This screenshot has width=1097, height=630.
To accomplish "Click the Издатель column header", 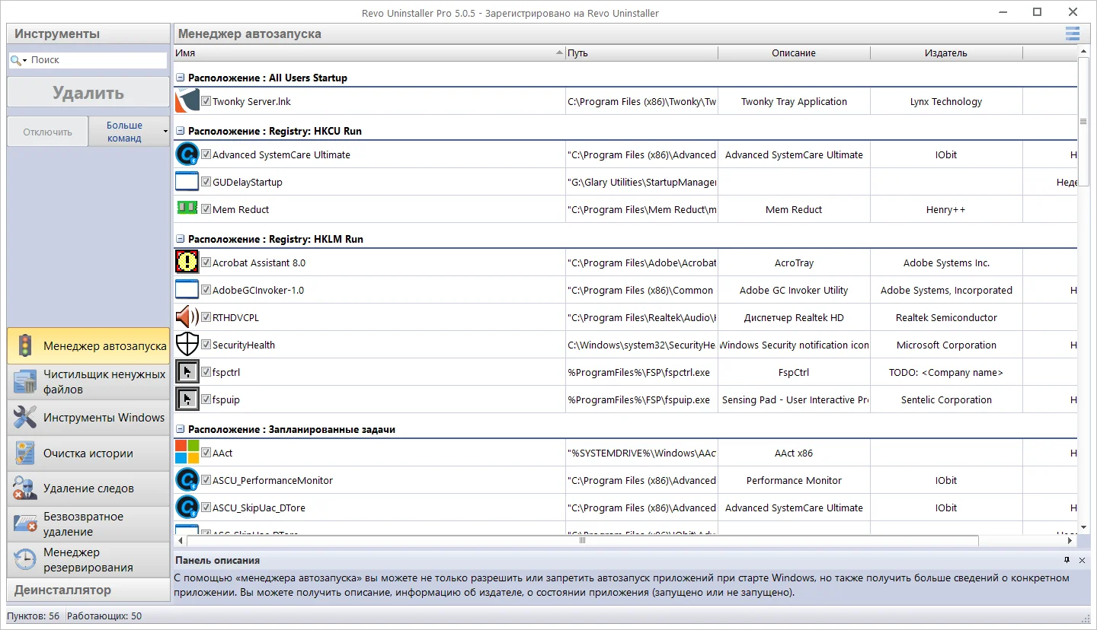I will coord(946,53).
